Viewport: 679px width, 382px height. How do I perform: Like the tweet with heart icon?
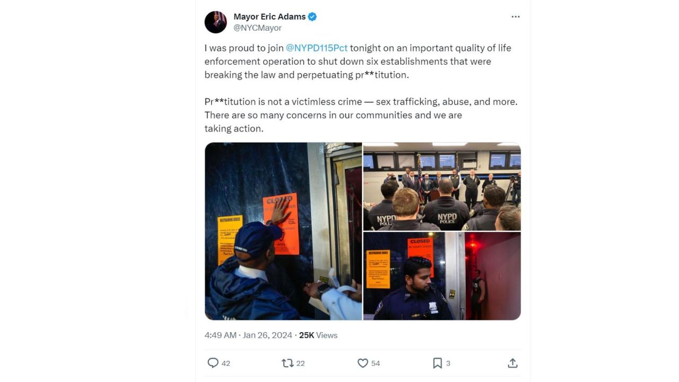[x=363, y=363]
